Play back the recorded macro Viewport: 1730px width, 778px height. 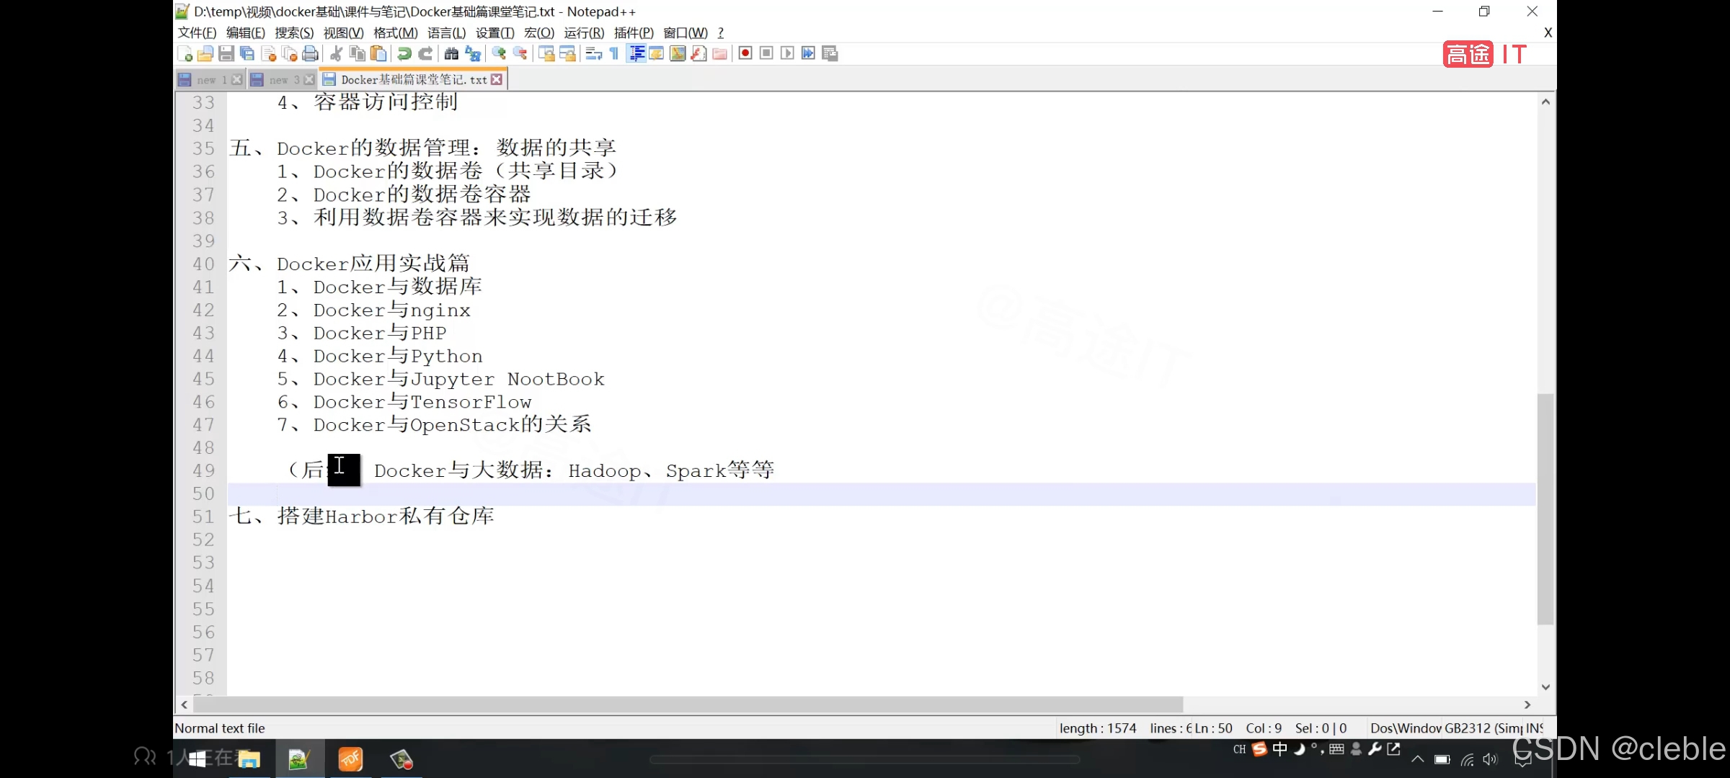tap(788, 54)
